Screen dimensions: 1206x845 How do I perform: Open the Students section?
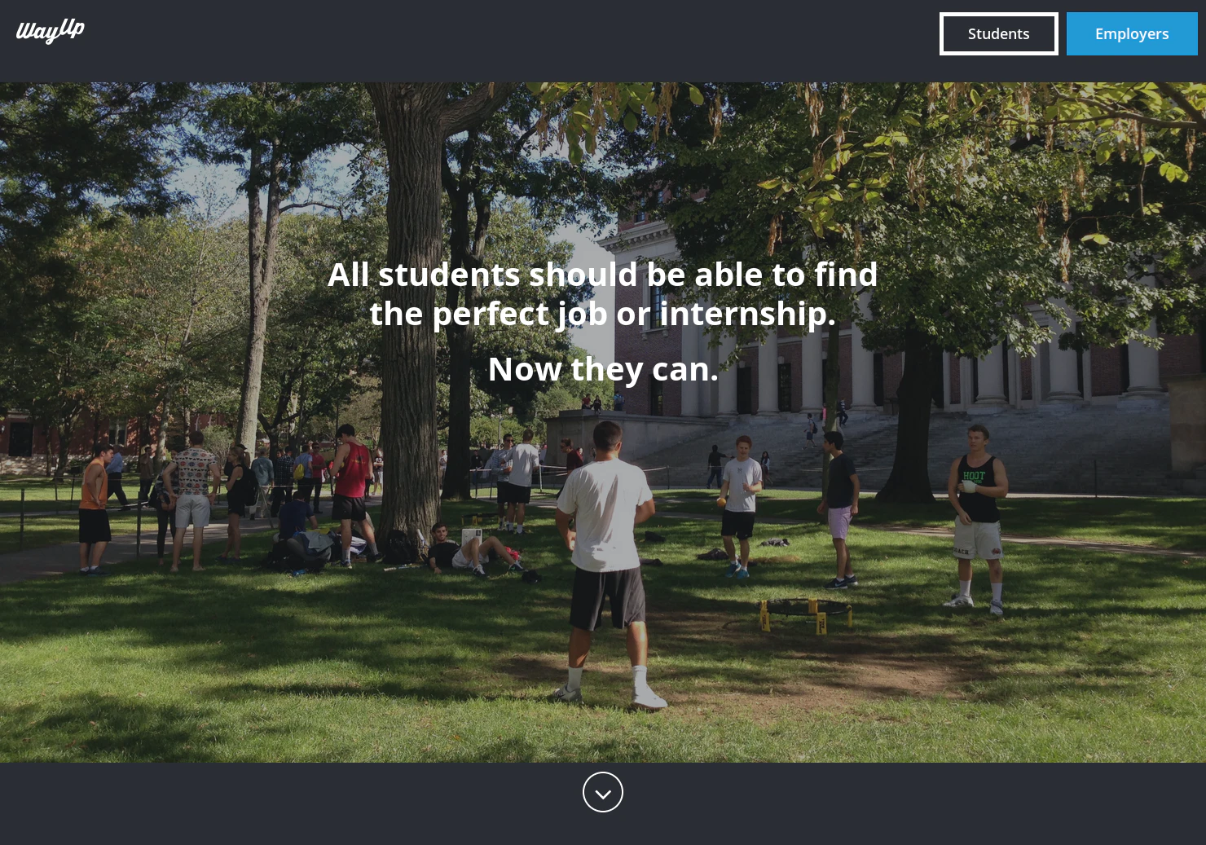[999, 33]
